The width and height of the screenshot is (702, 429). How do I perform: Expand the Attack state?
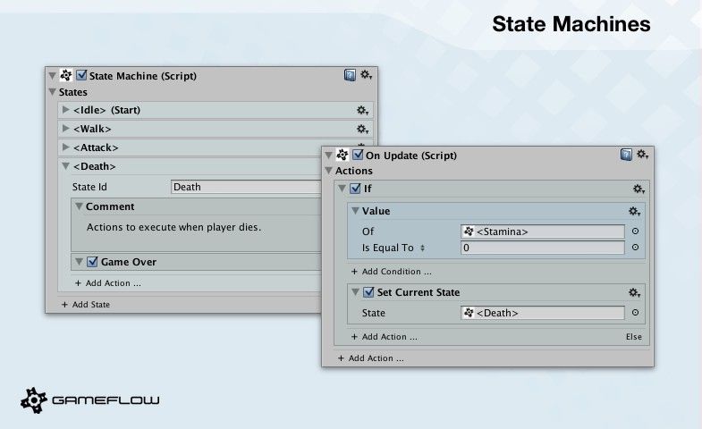(x=66, y=147)
